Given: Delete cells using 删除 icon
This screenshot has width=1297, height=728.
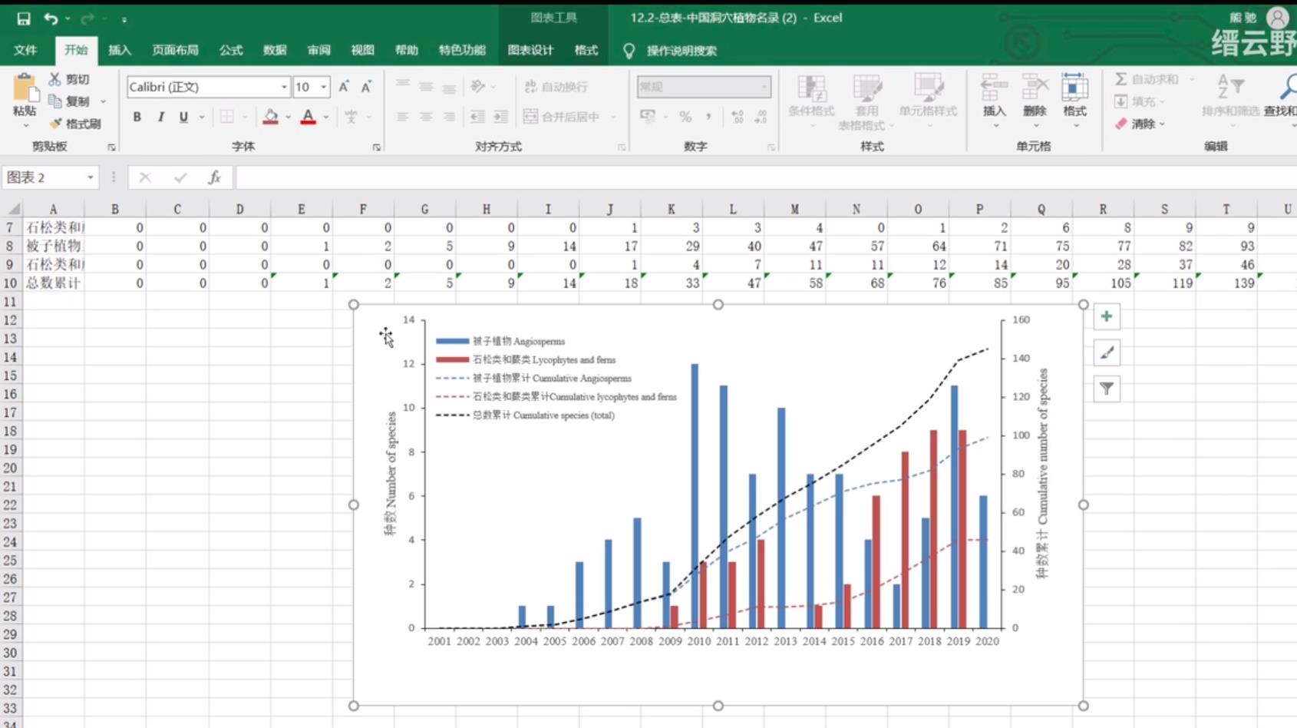Looking at the screenshot, I should (1035, 95).
